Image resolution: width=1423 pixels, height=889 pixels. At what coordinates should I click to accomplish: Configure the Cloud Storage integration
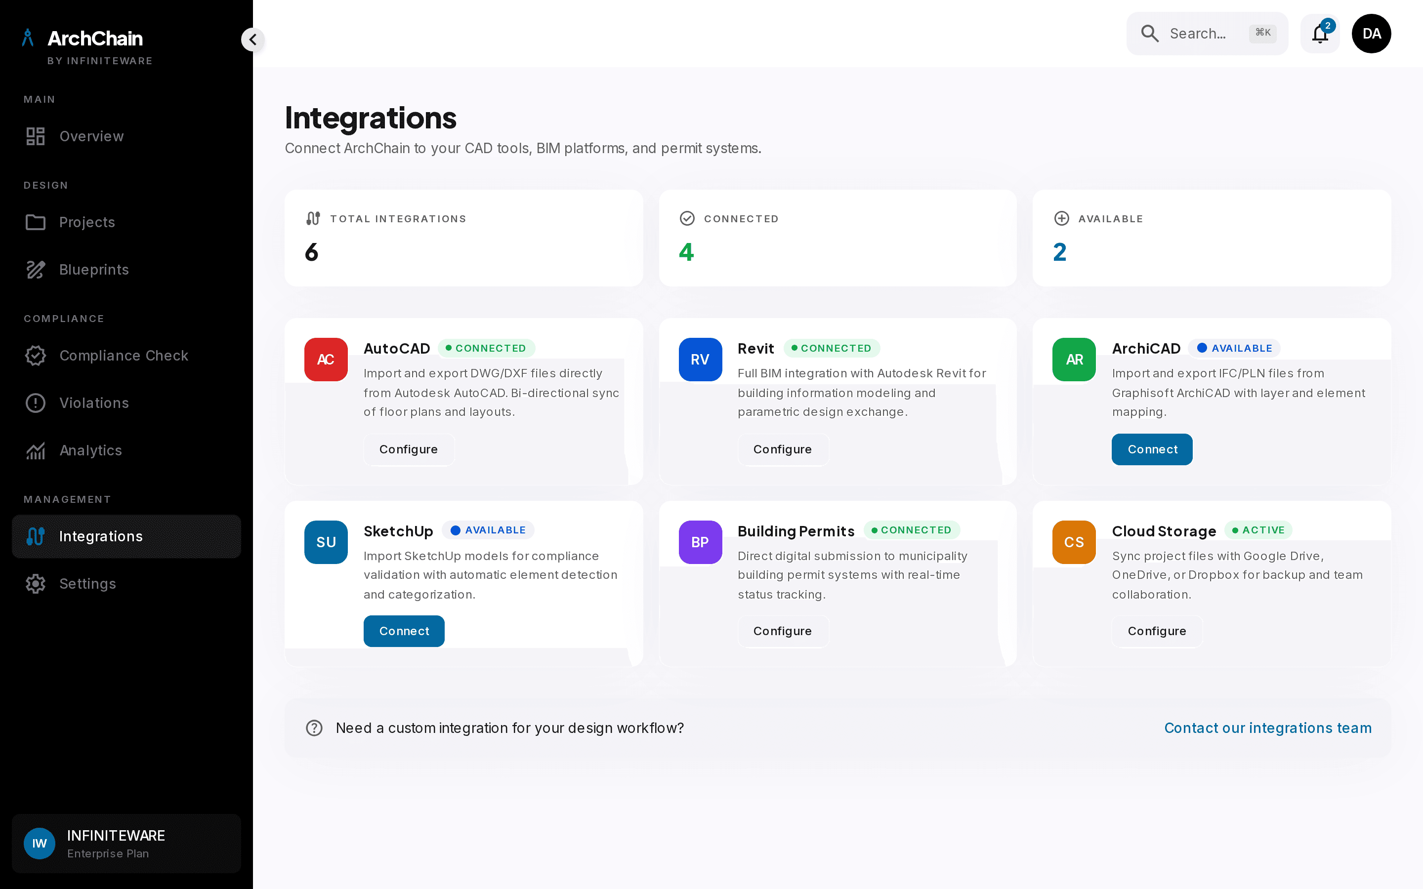pos(1157,631)
